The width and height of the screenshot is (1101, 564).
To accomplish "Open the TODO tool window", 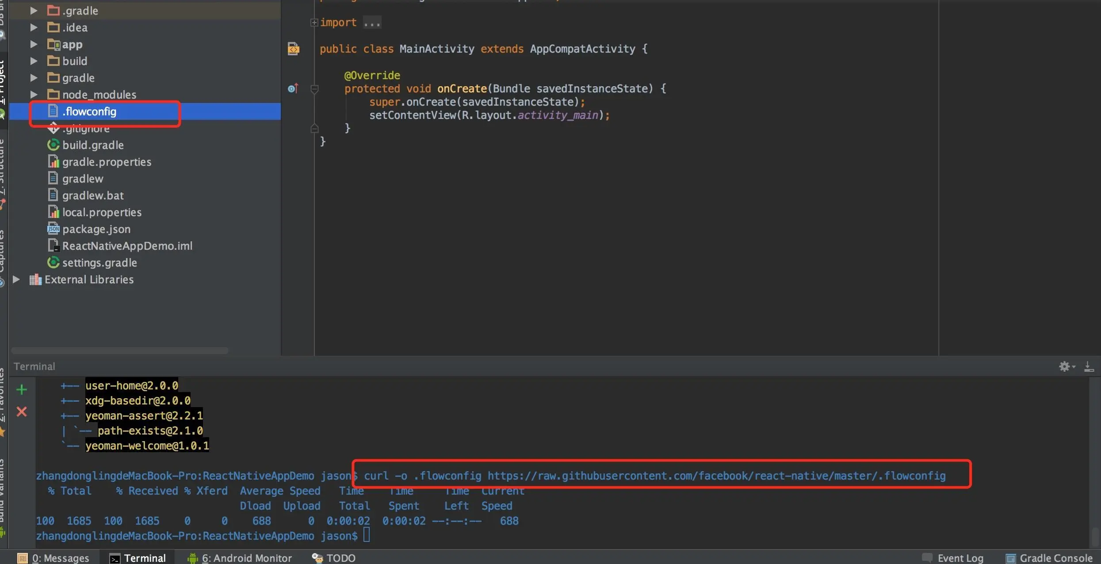I will [334, 558].
